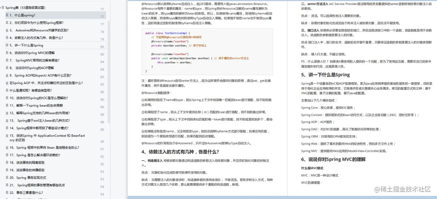This screenshot has height=199, width=437.
Task: Click the line Spring ORM:对现有的ORM框架的支持
Action: pyautogui.click(x=329, y=136)
